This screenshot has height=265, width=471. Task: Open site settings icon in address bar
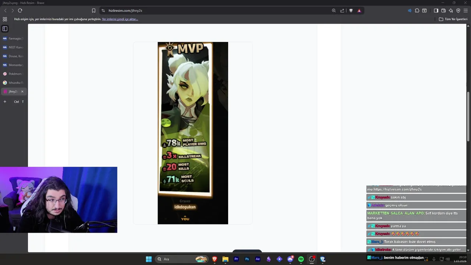point(103,11)
